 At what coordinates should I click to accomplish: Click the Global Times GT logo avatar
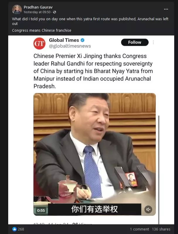[x=39, y=43]
